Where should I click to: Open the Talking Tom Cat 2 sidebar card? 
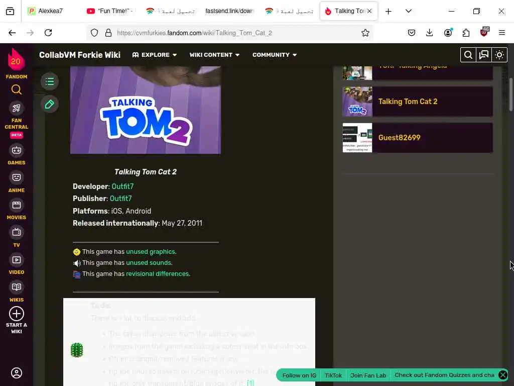(x=417, y=102)
